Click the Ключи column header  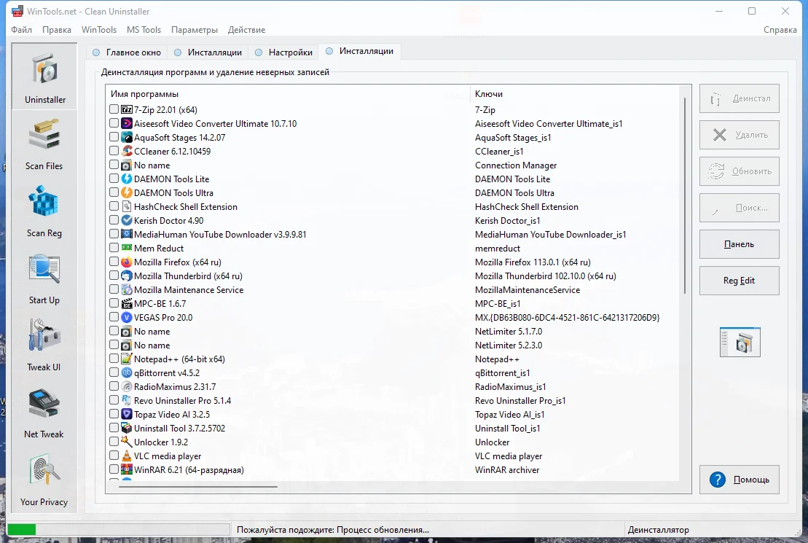pyautogui.click(x=488, y=94)
